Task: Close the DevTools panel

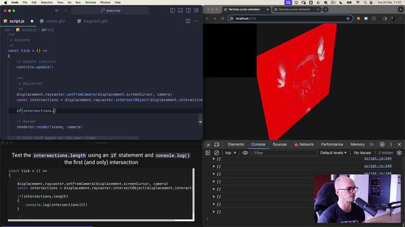Action: tap(399, 144)
